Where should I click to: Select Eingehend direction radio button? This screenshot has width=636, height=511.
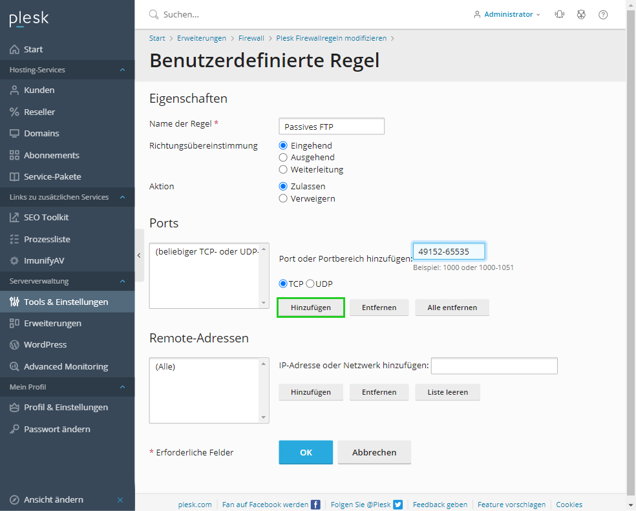point(283,145)
